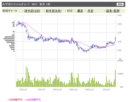Image resolution: width=135 pixels, height=102 pixels.
Task: Switch to the 週足 weekly chart
Action: point(80,11)
